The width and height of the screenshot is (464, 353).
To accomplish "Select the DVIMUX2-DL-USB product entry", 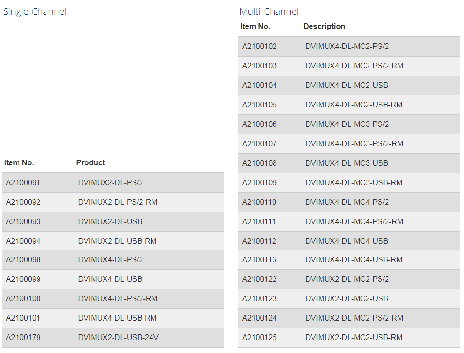I will pos(110,222).
